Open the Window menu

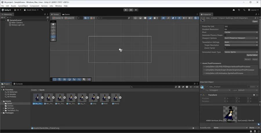pyautogui.click(x=58, y=6)
